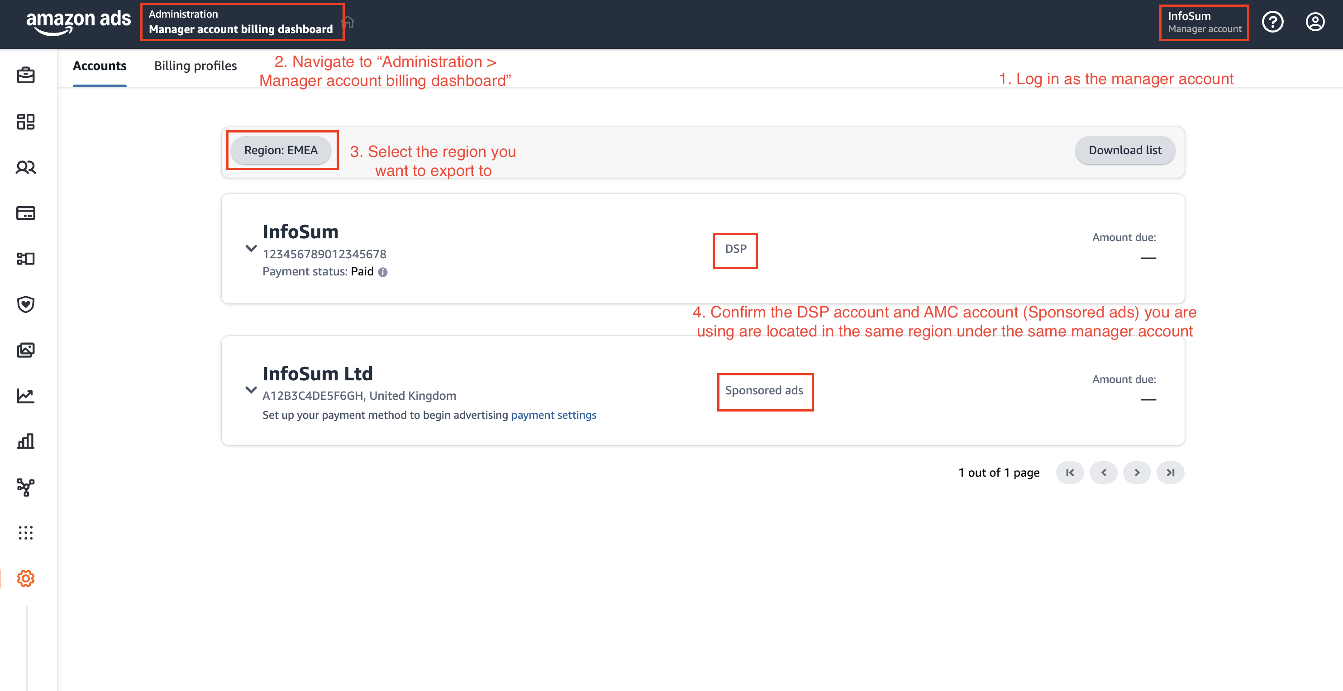Image resolution: width=1343 pixels, height=691 pixels.
Task: Open the credit card billing sidebar icon
Action: [x=25, y=213]
